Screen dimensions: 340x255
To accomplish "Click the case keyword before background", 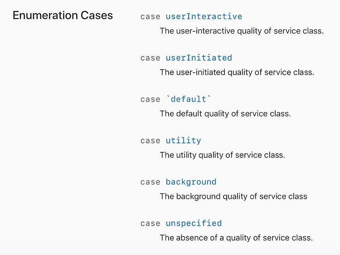I will point(150,182).
